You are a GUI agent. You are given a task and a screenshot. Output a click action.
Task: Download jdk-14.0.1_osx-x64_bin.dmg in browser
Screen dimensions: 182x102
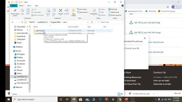[147, 23]
